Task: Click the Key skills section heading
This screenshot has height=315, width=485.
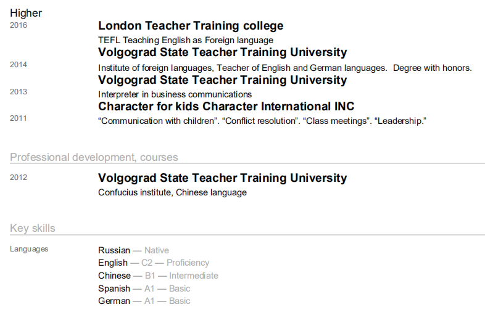Action: pyautogui.click(x=33, y=228)
